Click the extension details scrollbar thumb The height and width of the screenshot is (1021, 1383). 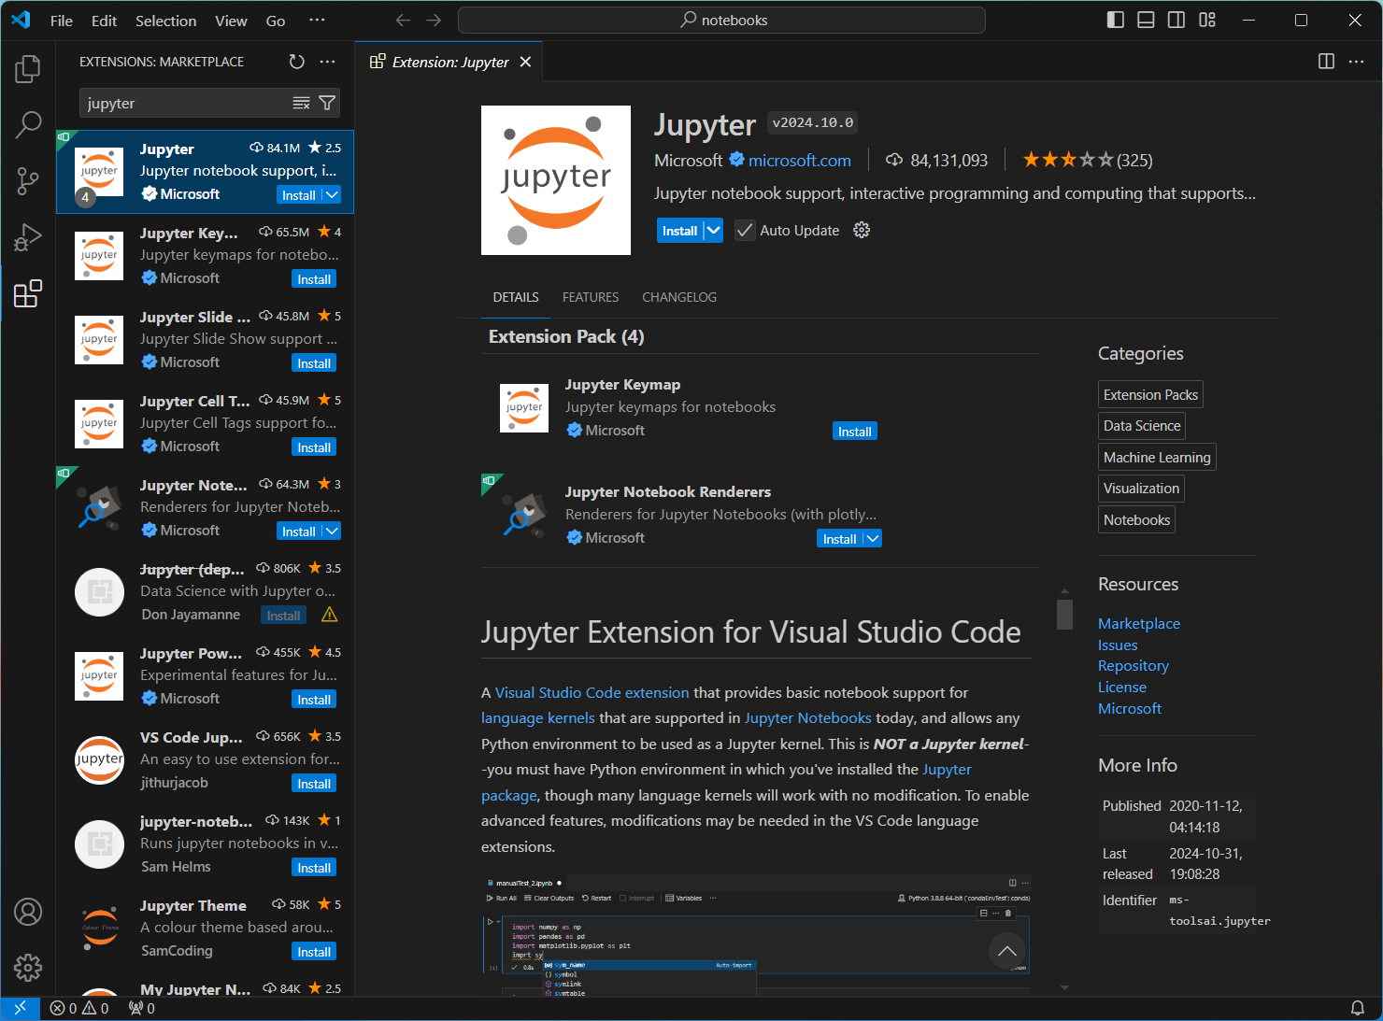click(x=1064, y=615)
